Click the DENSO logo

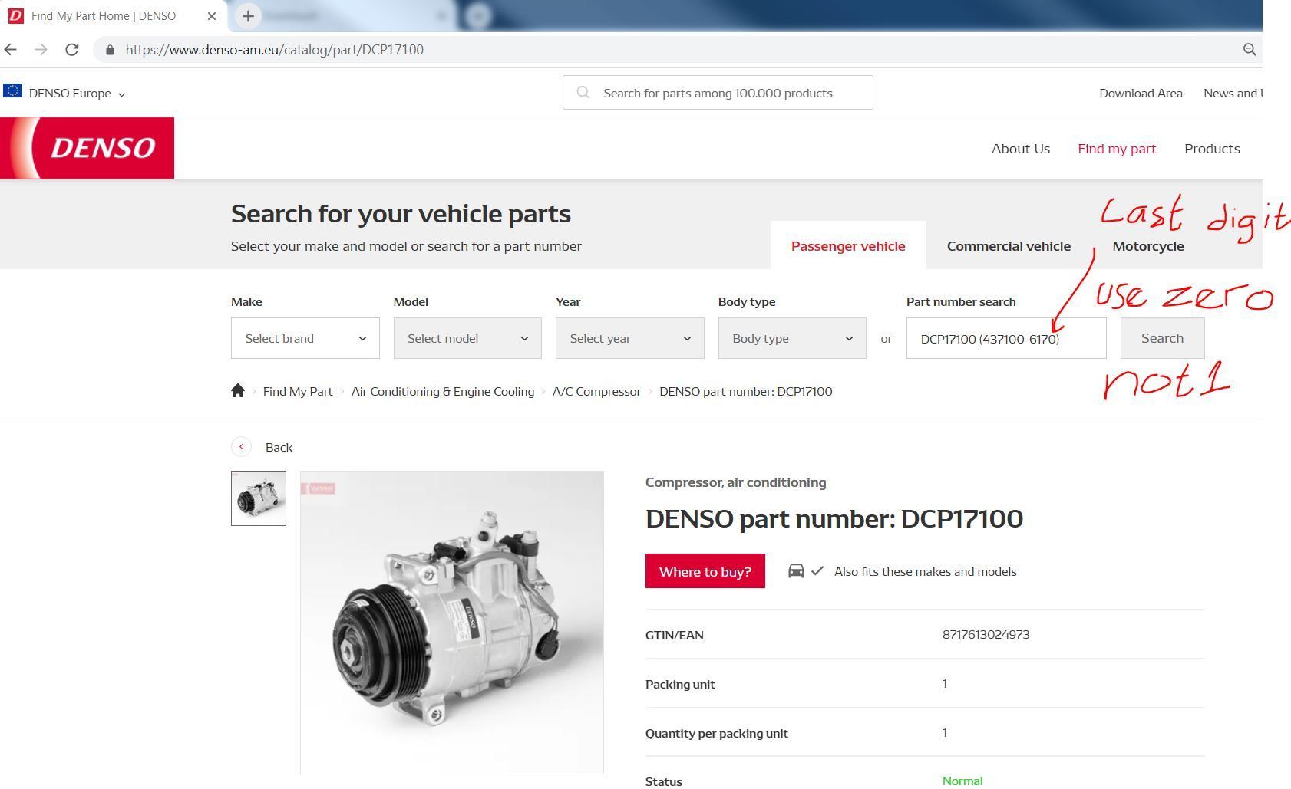pos(87,148)
